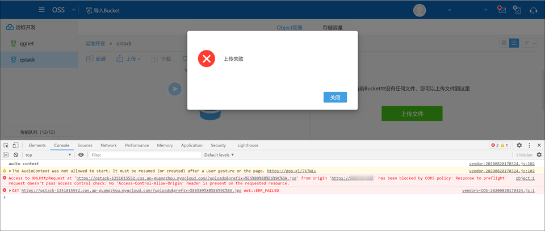Open the Performance tab in DevTools
The width and height of the screenshot is (545, 231).
click(x=137, y=145)
